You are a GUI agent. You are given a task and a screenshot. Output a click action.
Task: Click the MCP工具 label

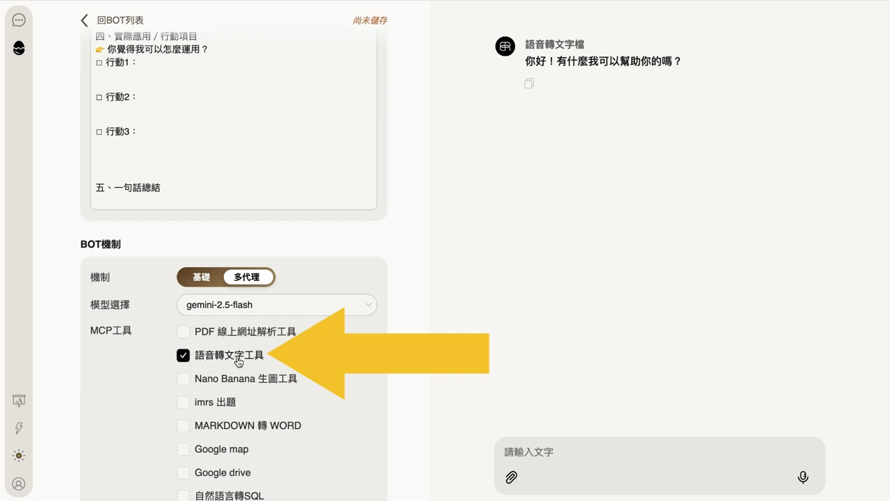pos(111,331)
